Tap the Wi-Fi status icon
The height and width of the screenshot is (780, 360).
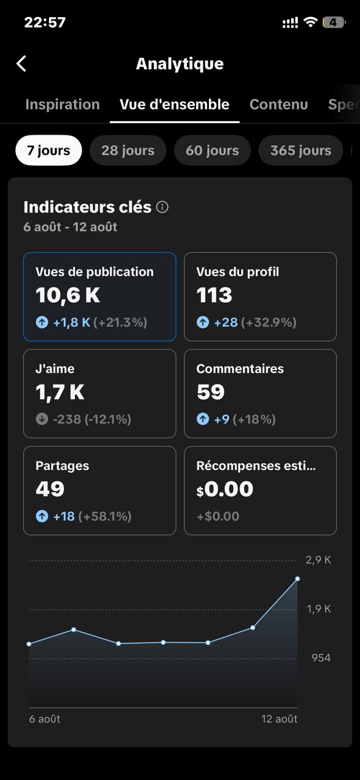[311, 23]
